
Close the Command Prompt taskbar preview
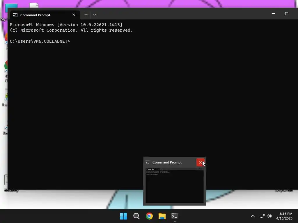click(x=200, y=162)
